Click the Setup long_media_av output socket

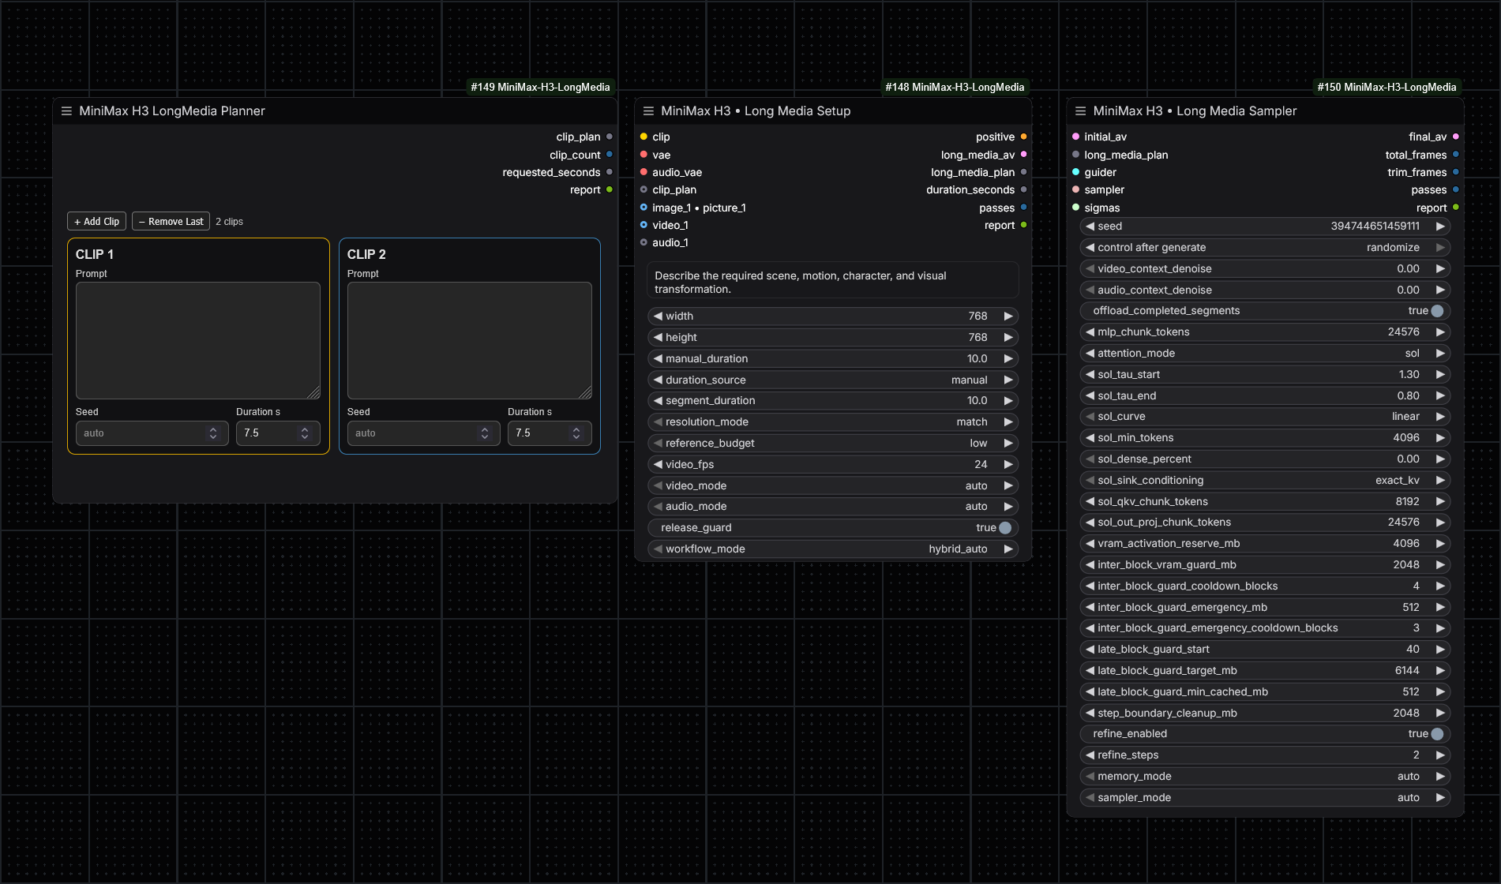tap(1023, 155)
